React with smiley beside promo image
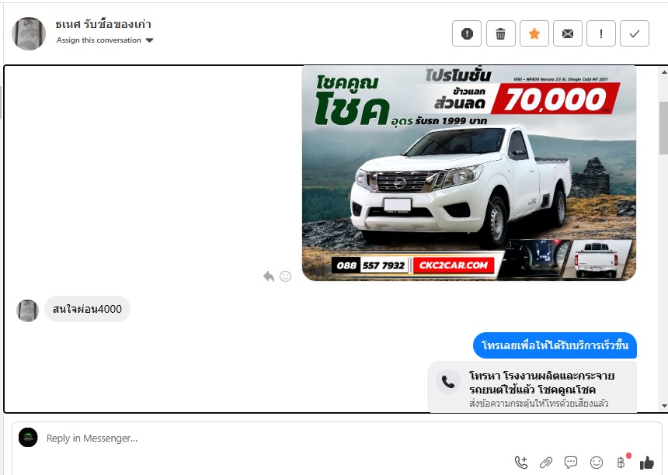668x475 pixels. click(286, 276)
